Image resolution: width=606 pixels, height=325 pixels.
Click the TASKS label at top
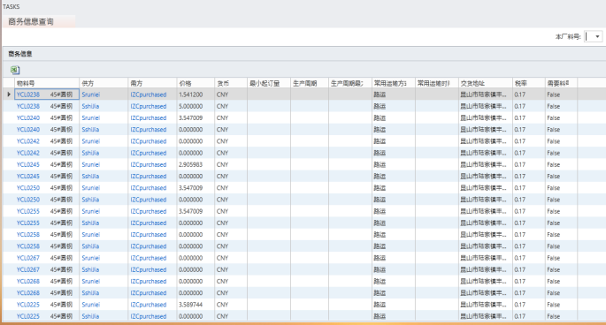pos(12,6)
